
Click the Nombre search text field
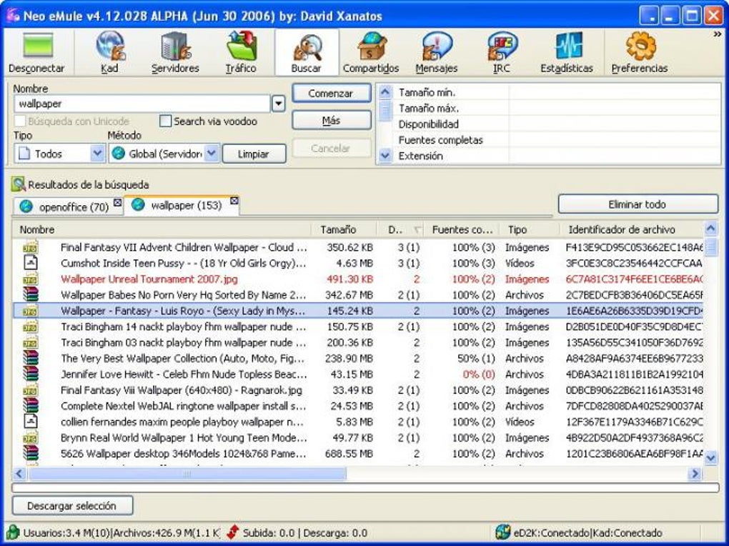[x=142, y=104]
